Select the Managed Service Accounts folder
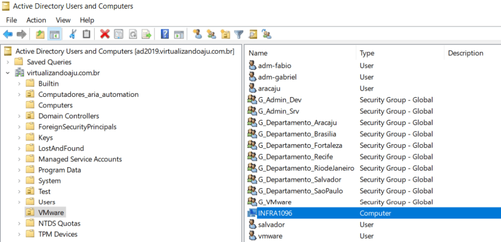 [x=80, y=159]
